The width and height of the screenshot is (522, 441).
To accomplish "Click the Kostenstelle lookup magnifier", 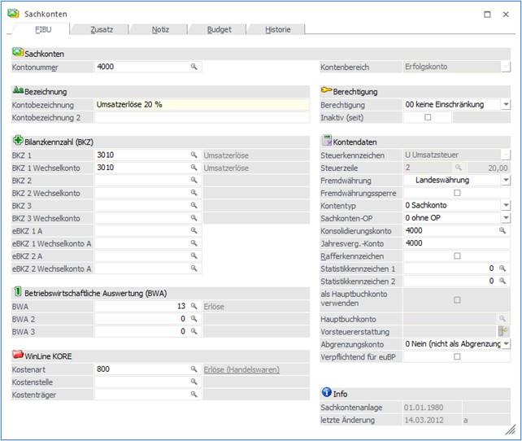I will point(194,381).
